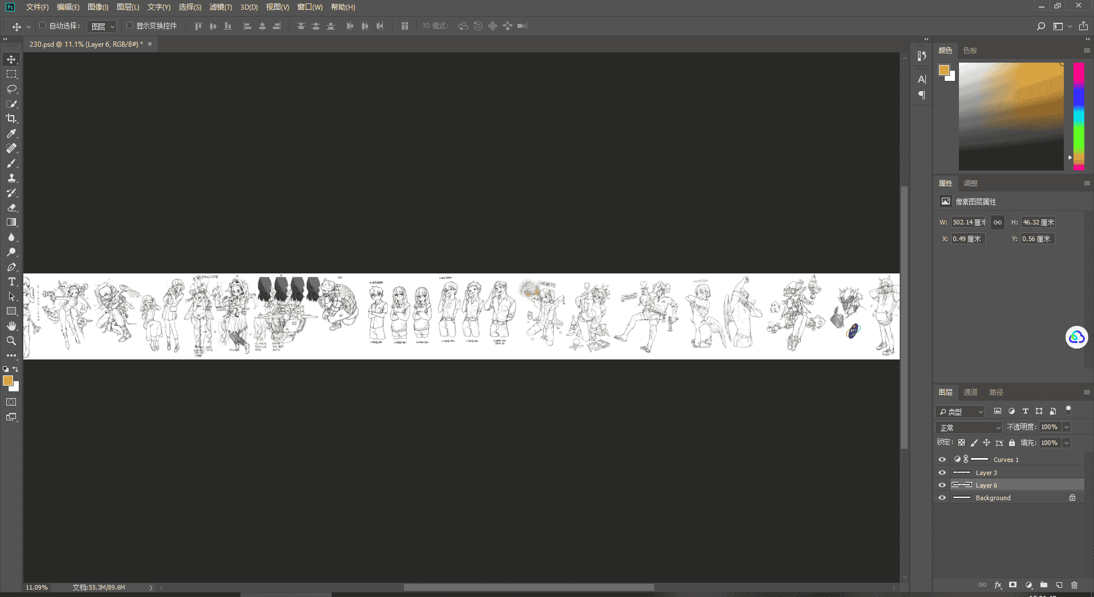Click the width-height link button
Viewport: 1094px width, 597px height.
997,222
